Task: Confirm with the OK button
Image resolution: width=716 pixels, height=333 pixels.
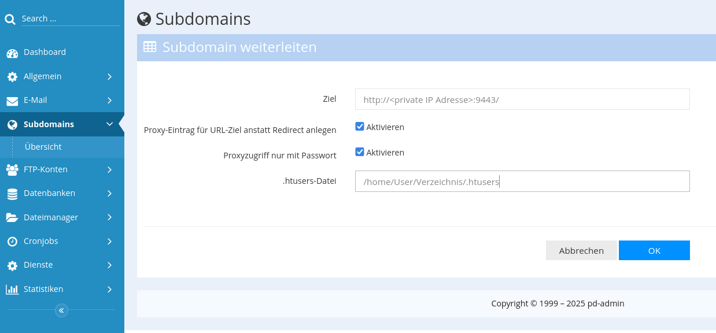Action: click(x=654, y=250)
